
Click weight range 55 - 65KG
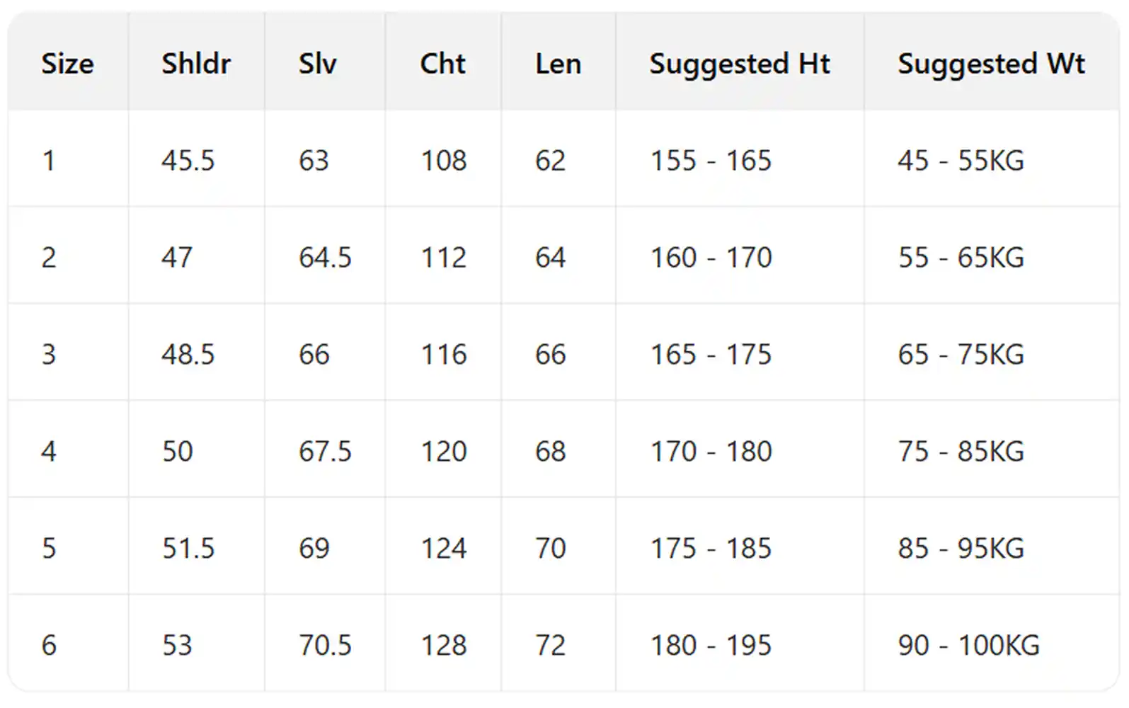[961, 258]
